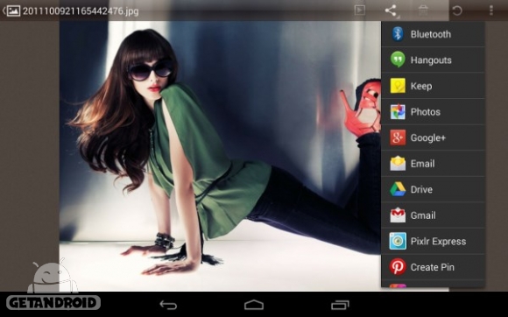
Task: Tap the Android back navigation button
Action: click(x=168, y=305)
